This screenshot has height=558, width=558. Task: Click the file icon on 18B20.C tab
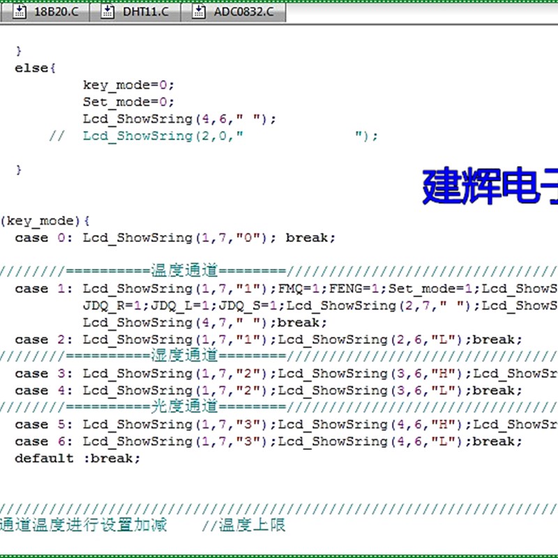[20, 12]
